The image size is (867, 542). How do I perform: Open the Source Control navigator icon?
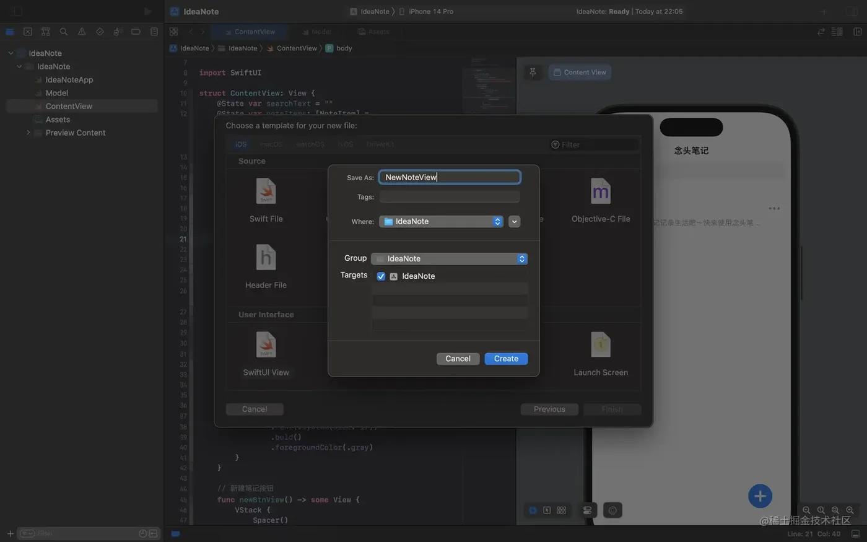pyautogui.click(x=28, y=32)
